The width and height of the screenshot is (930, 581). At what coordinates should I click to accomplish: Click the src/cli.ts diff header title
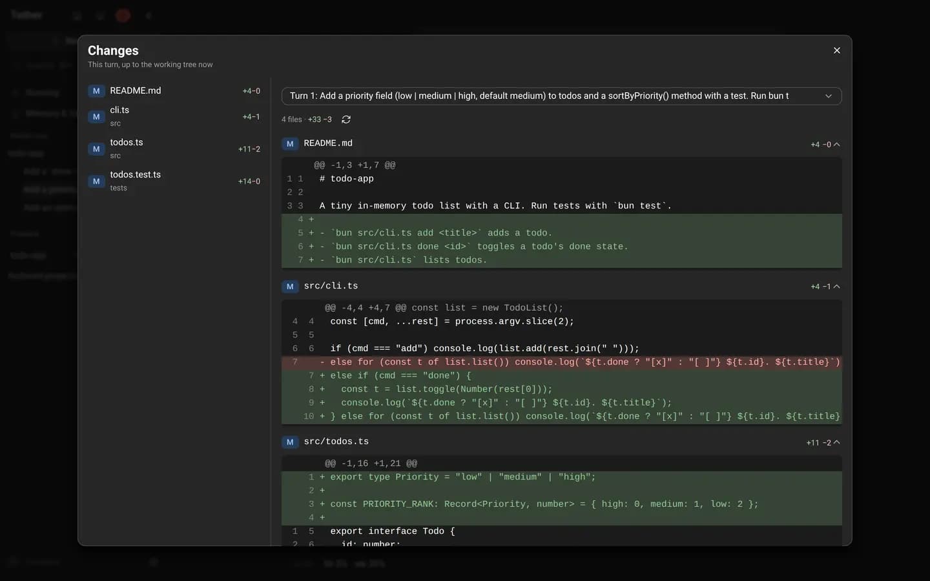click(331, 286)
